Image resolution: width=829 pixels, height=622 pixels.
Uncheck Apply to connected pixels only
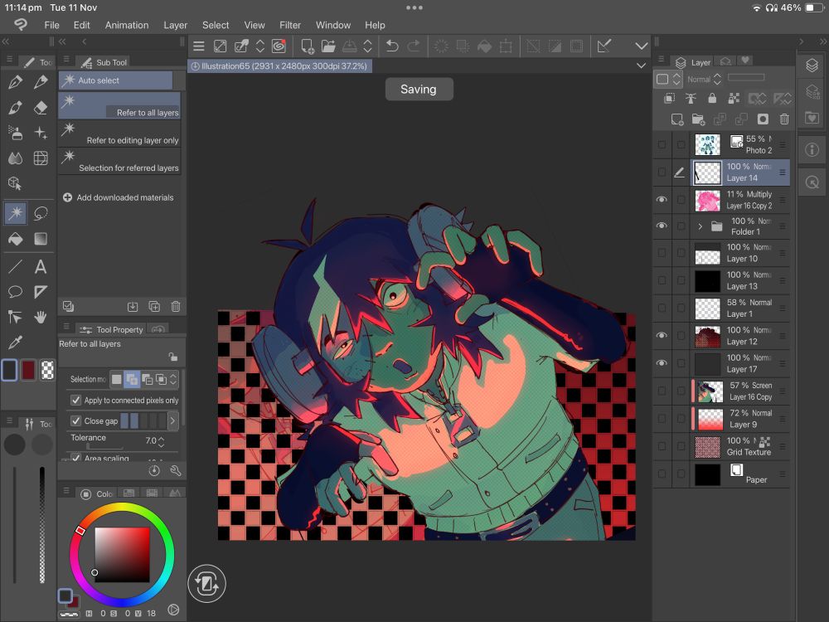76,401
